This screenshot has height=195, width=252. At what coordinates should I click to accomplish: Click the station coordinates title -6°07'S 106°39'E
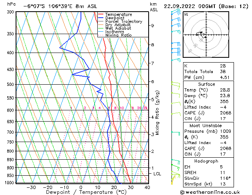coord(49,6)
